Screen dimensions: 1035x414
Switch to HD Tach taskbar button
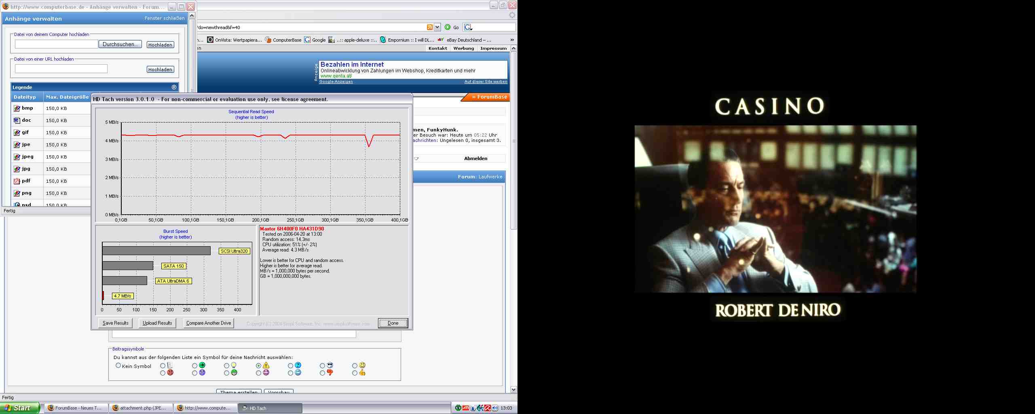(x=270, y=408)
